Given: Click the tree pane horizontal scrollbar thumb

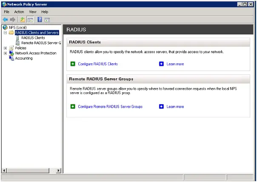Looking at the screenshot, I should pos(28,171).
